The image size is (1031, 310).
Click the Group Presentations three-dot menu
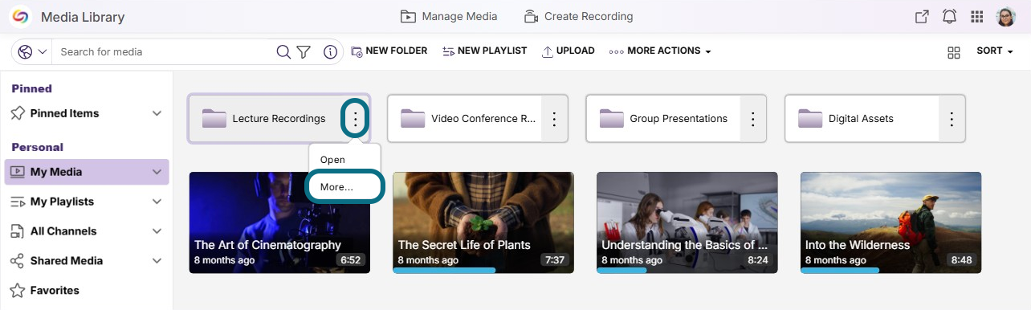pos(753,119)
